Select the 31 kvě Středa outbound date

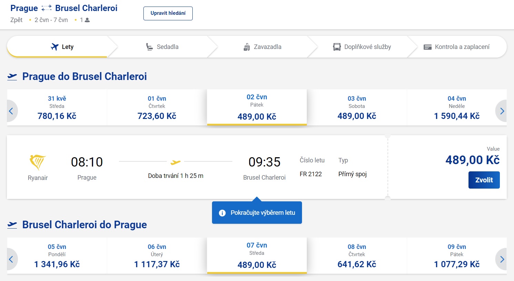[57, 108]
